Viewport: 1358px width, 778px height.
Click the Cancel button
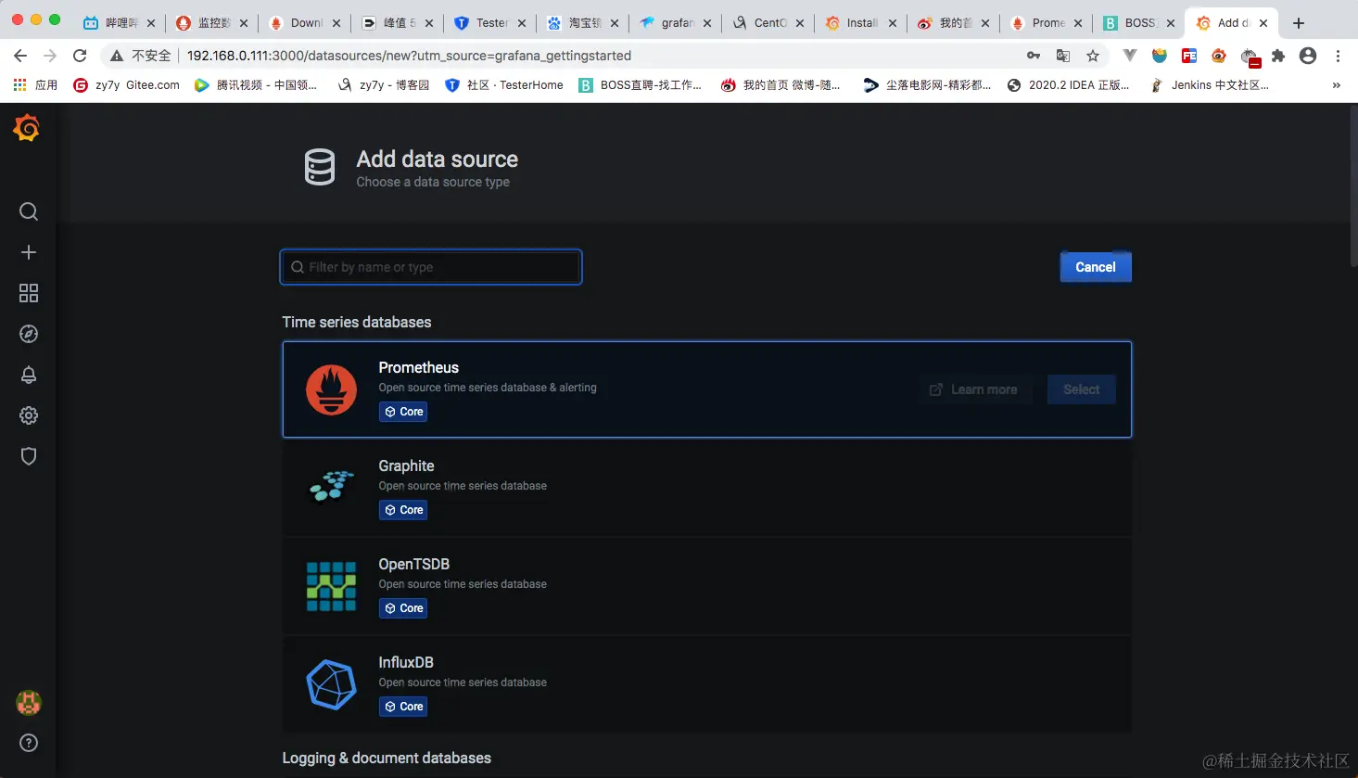coord(1096,267)
